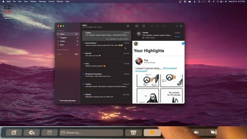Open the Edit menu
Image resolution: width=247 pixels, height=139 pixels.
[20, 2]
